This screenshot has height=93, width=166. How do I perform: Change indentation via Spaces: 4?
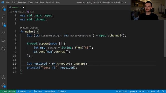[133, 91]
